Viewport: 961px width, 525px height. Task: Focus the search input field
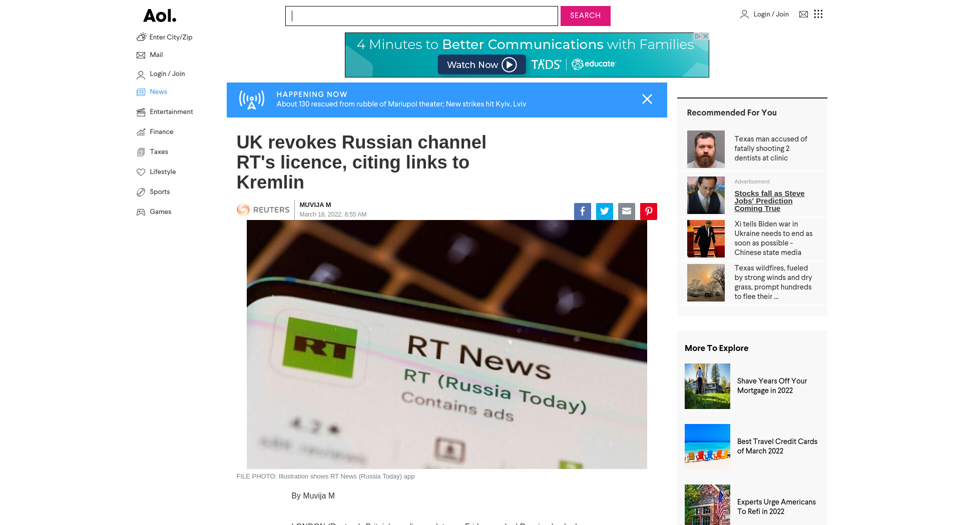421,16
